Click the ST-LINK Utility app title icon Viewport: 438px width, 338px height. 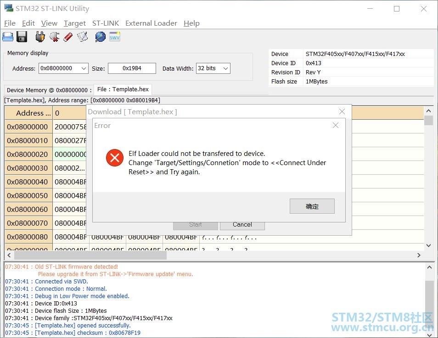coord(9,8)
